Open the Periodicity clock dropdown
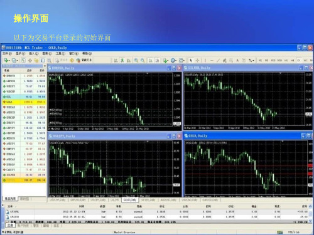The height and width of the screenshot is (235, 314). [x=176, y=61]
